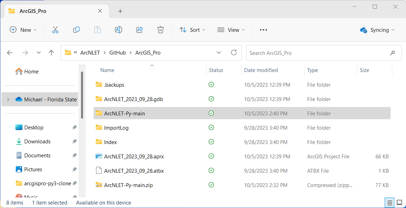Refresh the ArcGIS_Pro folder view
Screen dimensions: 406x208
click(x=234, y=53)
